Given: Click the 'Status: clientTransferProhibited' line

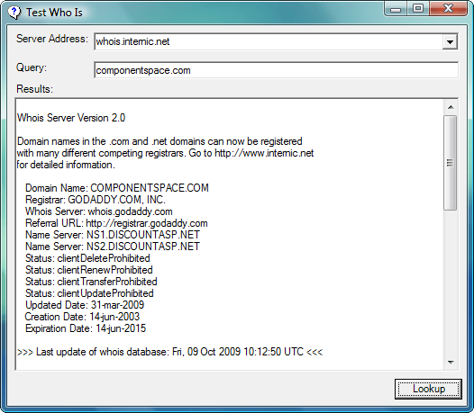Looking at the screenshot, I should 91,282.
